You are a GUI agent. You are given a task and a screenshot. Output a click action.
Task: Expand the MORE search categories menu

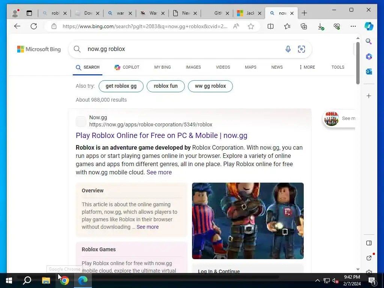[x=307, y=67]
